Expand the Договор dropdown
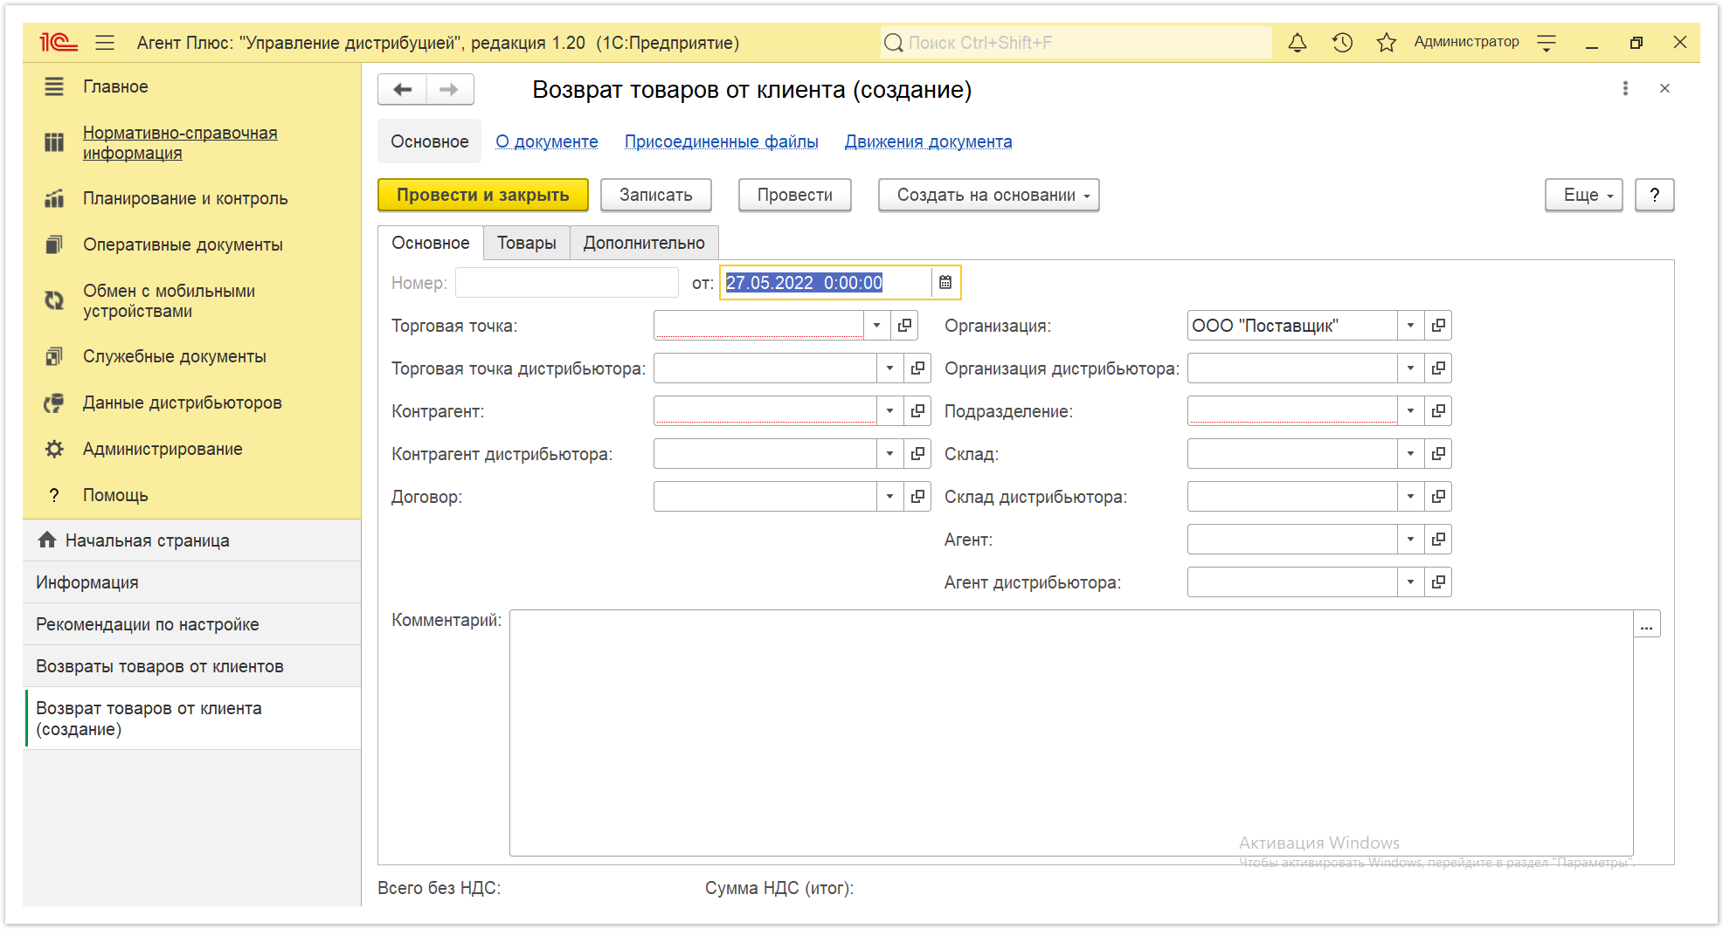 (x=889, y=497)
